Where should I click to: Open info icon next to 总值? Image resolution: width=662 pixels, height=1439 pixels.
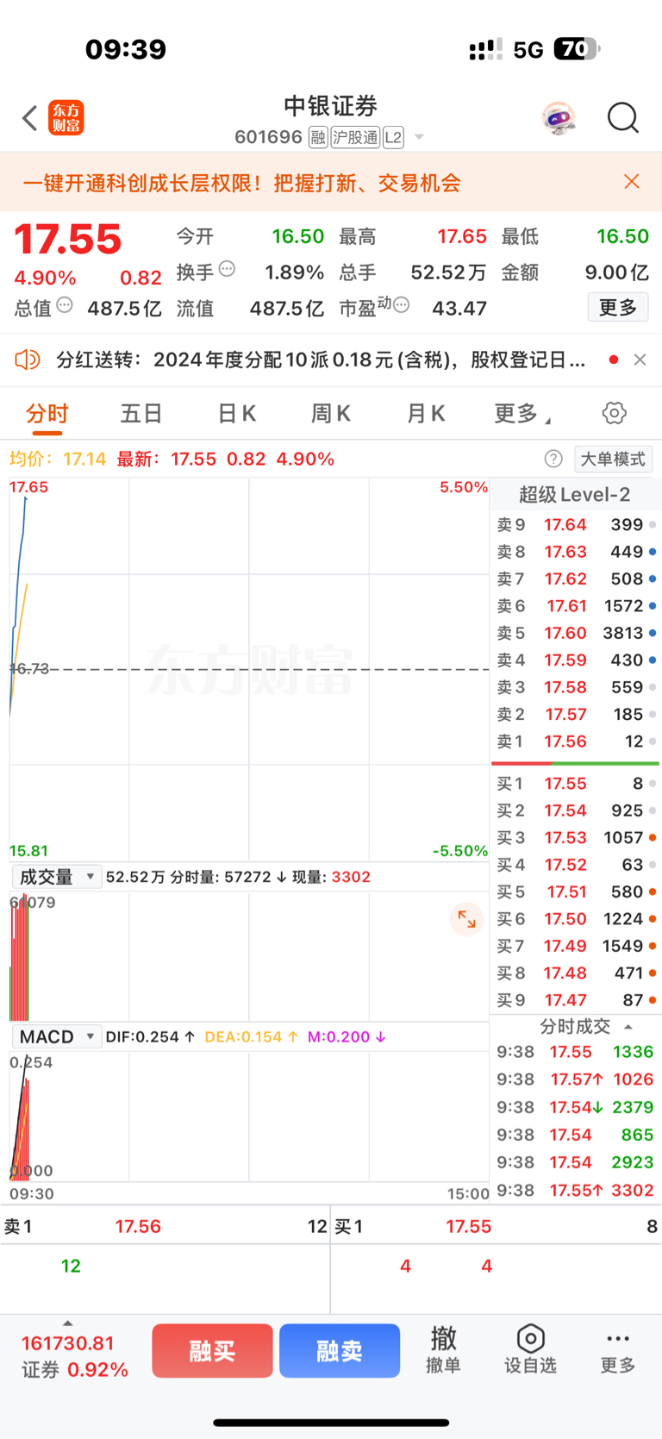[x=65, y=304]
